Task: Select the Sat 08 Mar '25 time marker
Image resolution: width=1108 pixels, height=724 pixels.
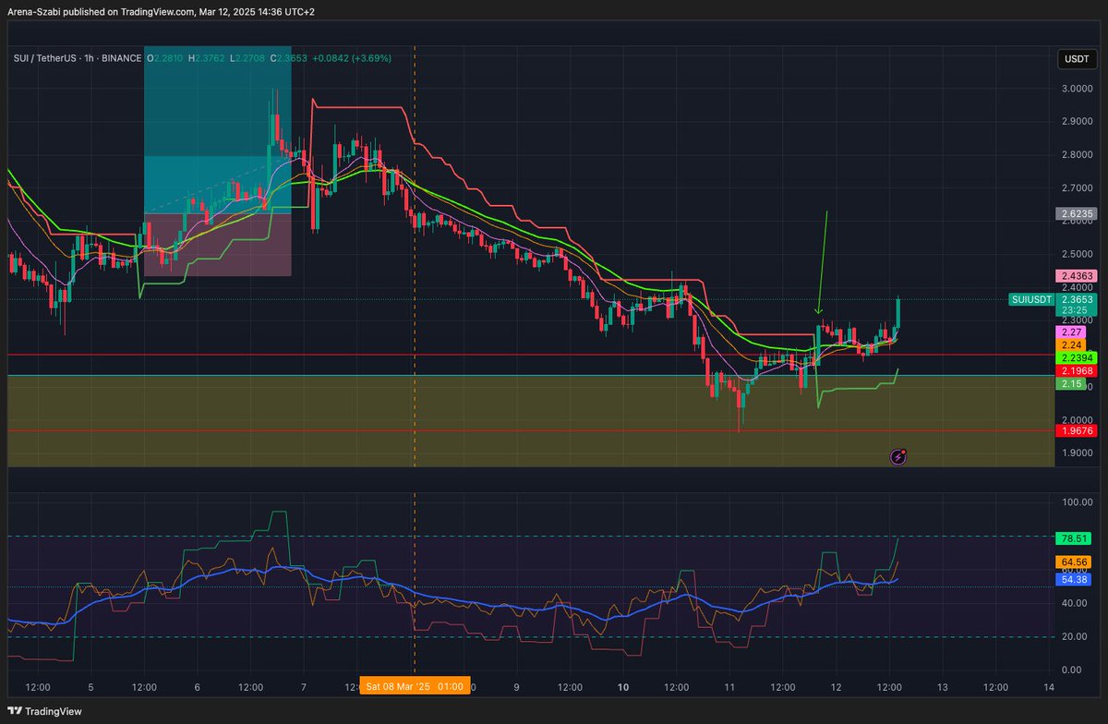Action: pos(415,687)
